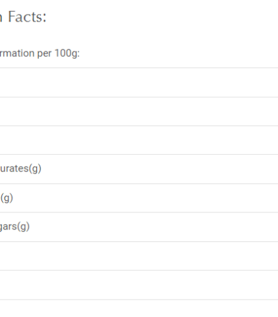This screenshot has width=278, height=317.
Task: Select the lone "(g)" row label
Action: (6, 198)
